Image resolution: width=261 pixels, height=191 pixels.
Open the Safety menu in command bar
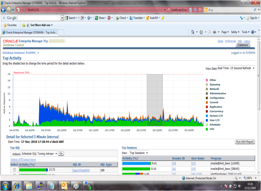point(235,32)
